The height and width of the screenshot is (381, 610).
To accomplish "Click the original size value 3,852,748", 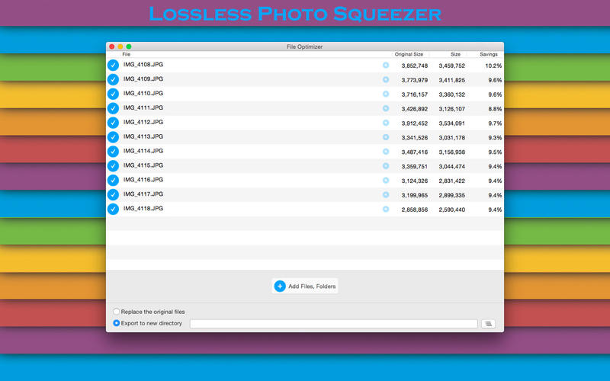I will [414, 66].
